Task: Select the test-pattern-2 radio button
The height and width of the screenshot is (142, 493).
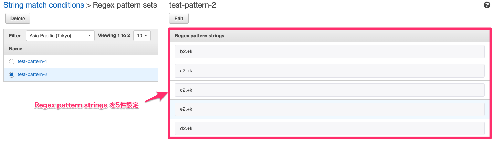Action: coord(12,74)
